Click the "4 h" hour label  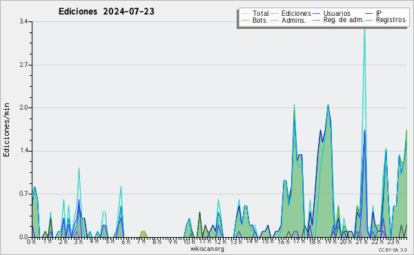click(x=94, y=241)
